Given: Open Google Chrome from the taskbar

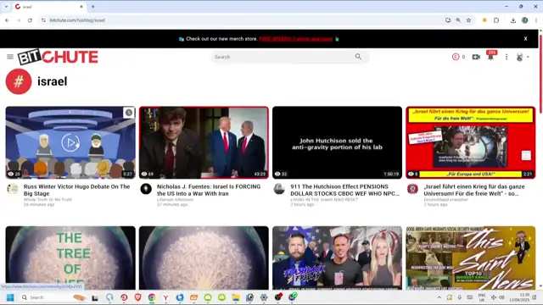Looking at the screenshot, I should [152, 297].
